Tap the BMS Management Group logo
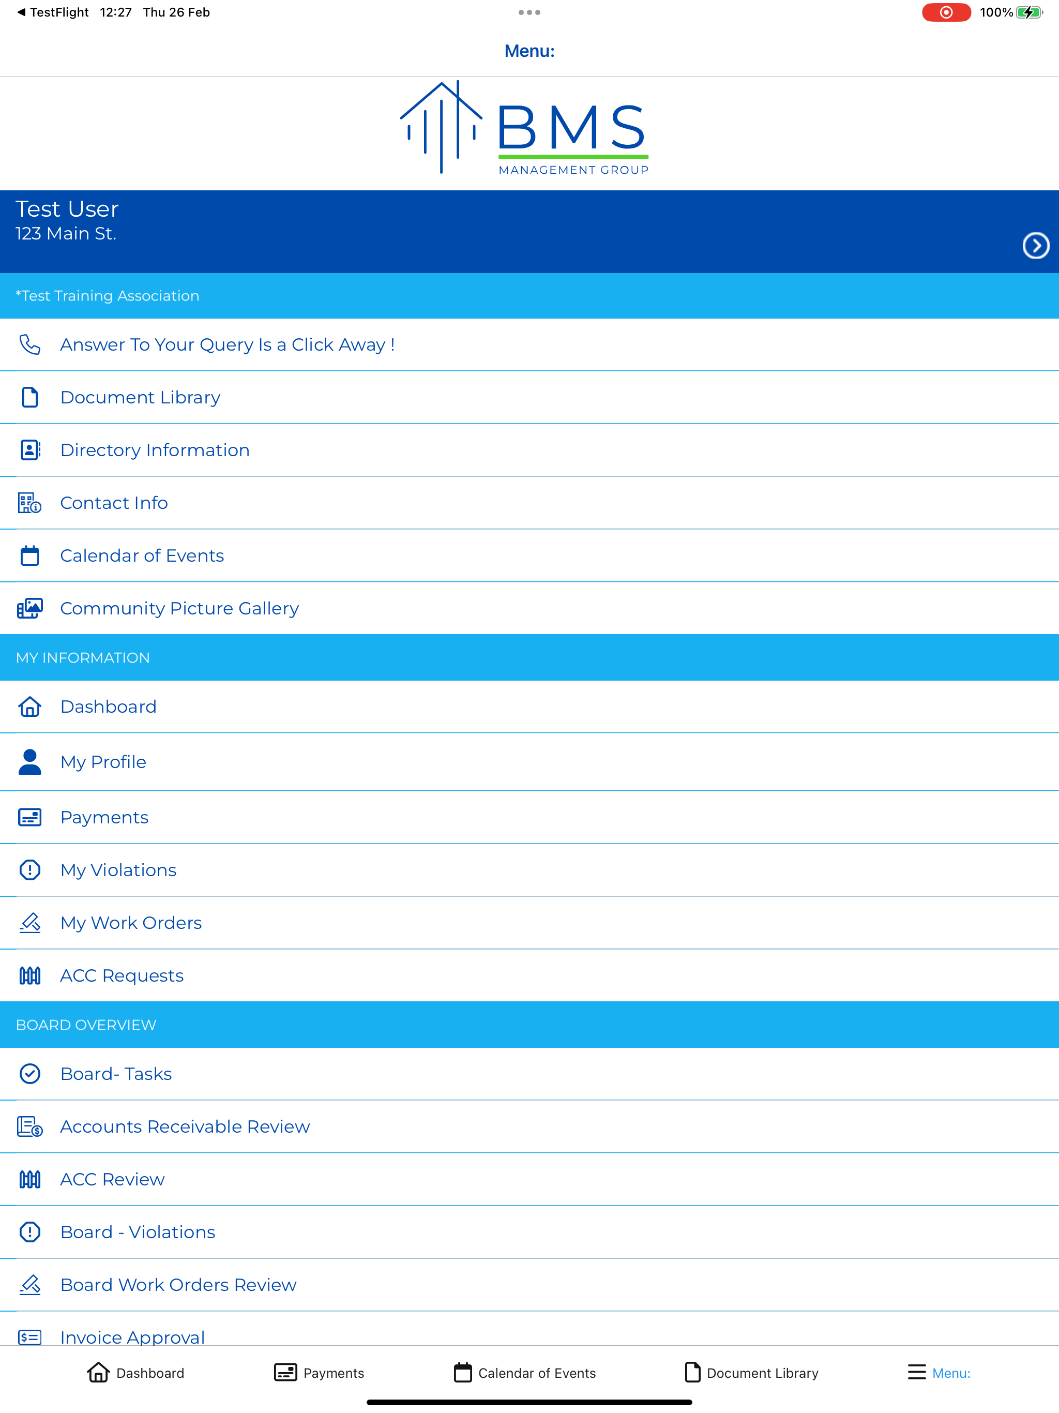Viewport: 1059px width, 1413px height. pyautogui.click(x=524, y=128)
